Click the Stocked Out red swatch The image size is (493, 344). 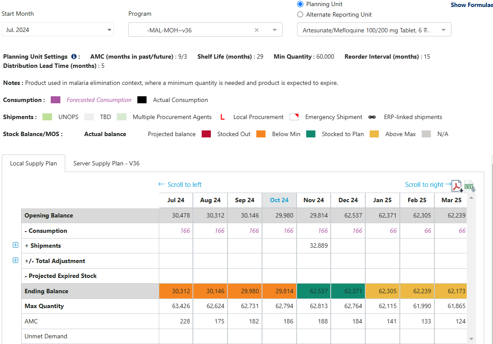(206, 134)
